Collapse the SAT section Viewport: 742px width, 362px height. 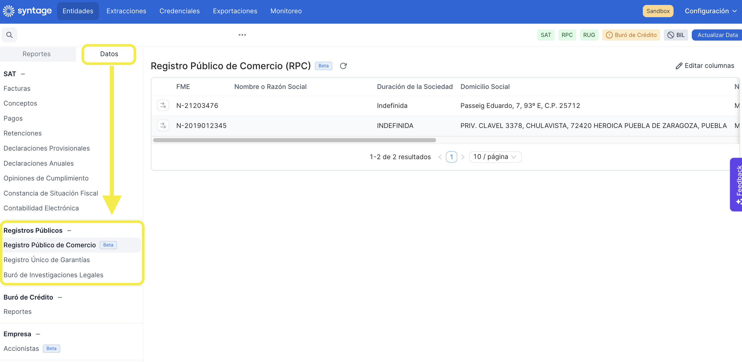23,74
